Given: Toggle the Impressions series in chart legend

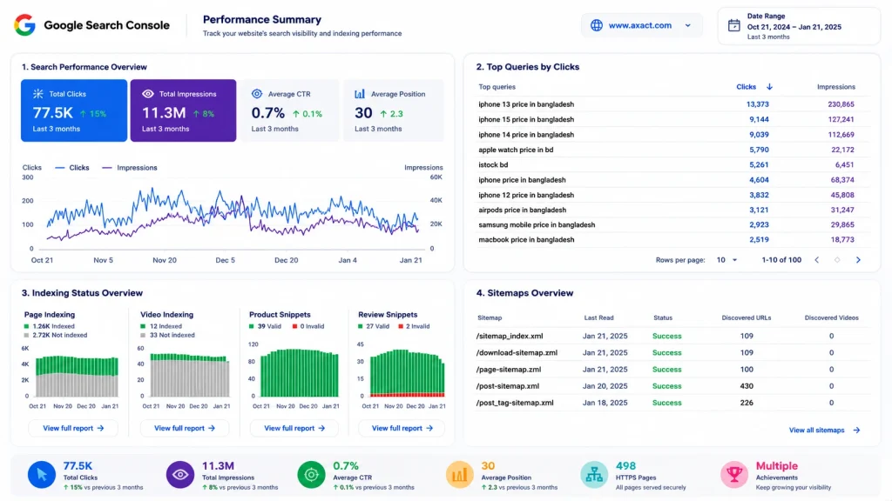Looking at the screenshot, I should [130, 168].
